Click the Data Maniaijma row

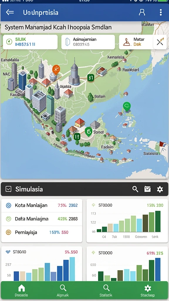click(42, 219)
